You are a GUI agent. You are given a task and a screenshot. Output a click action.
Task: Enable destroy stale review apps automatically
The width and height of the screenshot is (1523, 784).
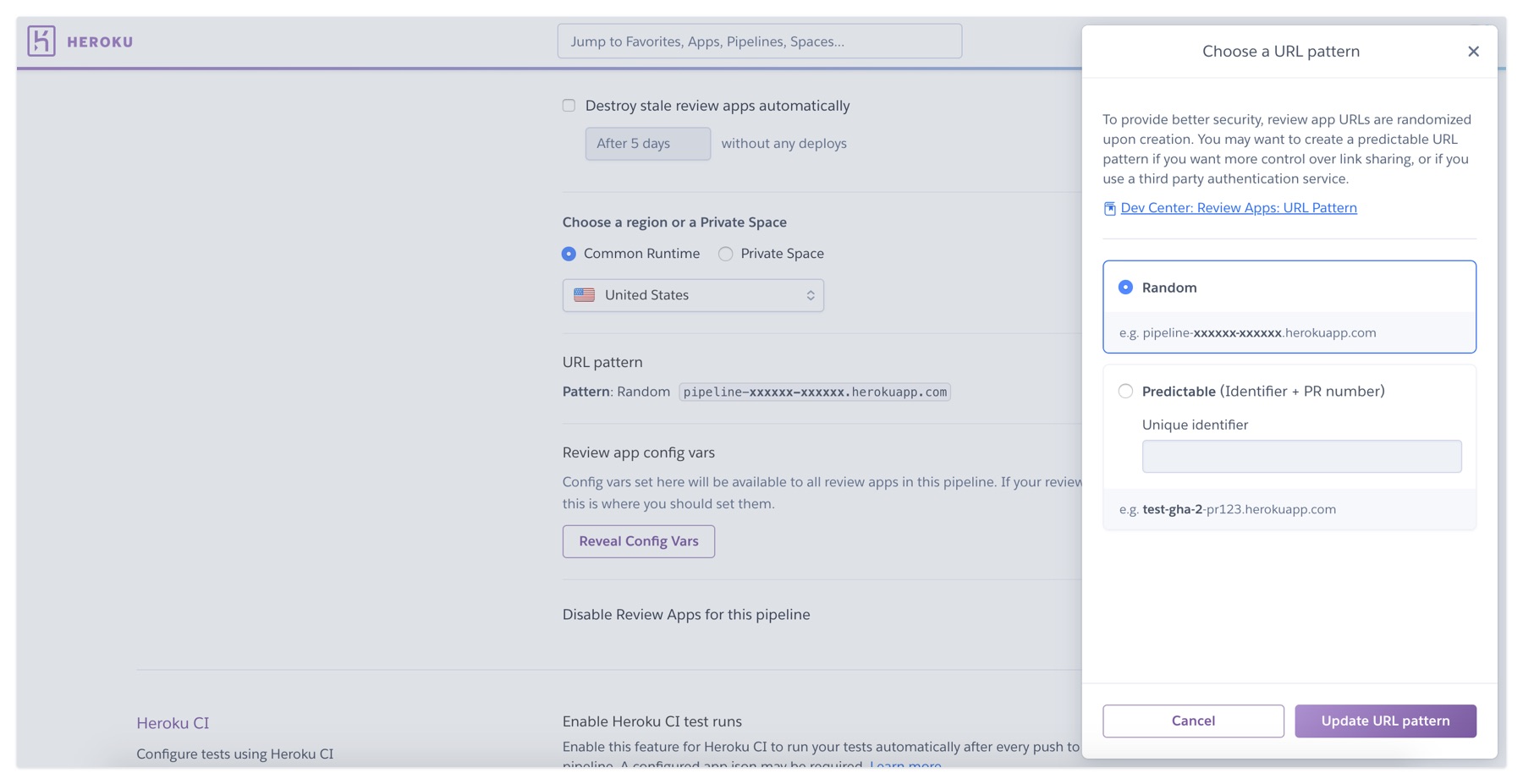tap(569, 106)
